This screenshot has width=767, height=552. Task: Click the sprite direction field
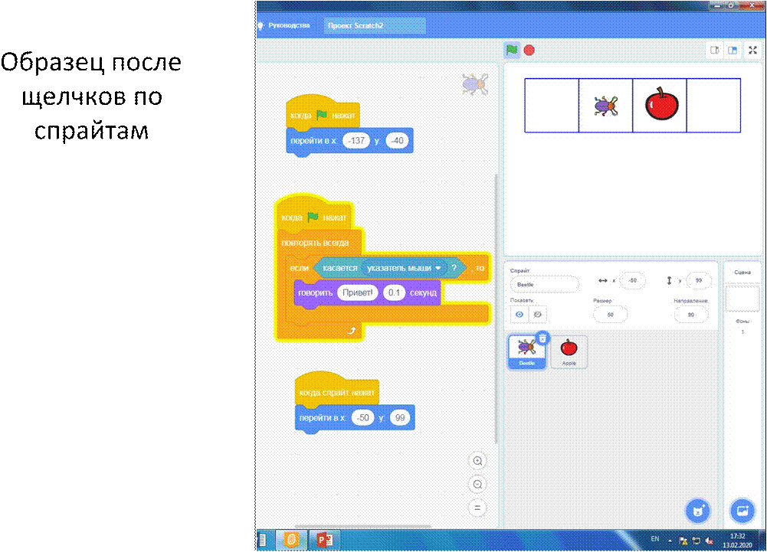click(691, 315)
